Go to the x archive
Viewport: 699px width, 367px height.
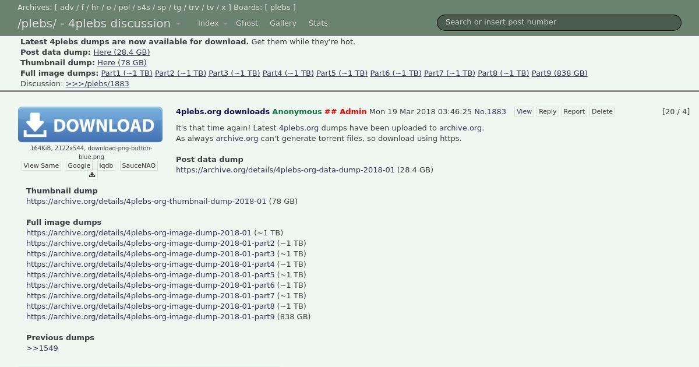pyautogui.click(x=224, y=8)
